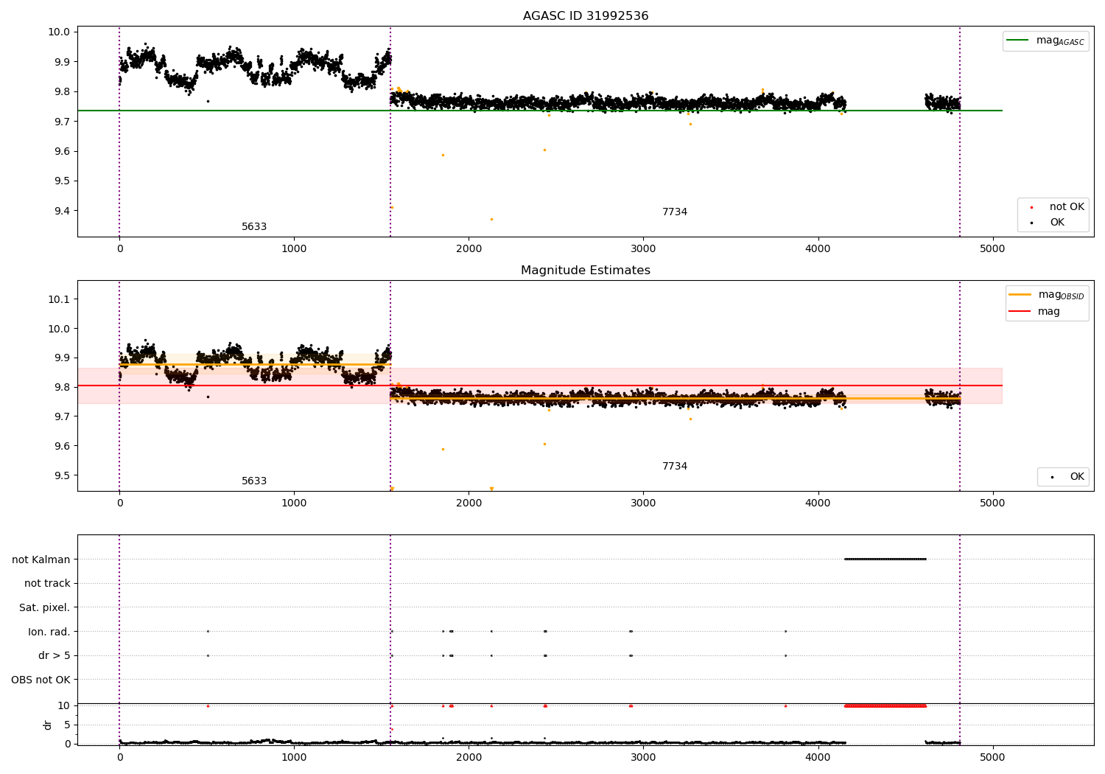Click the '10' tick on the dr axis
This screenshot has height=774, width=1105.
[64, 705]
